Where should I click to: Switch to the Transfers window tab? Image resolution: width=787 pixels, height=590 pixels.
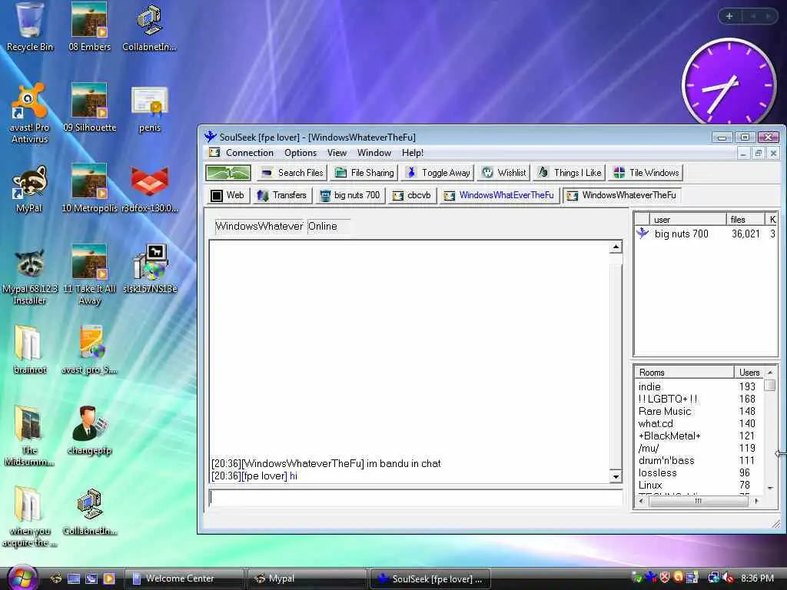(x=281, y=195)
